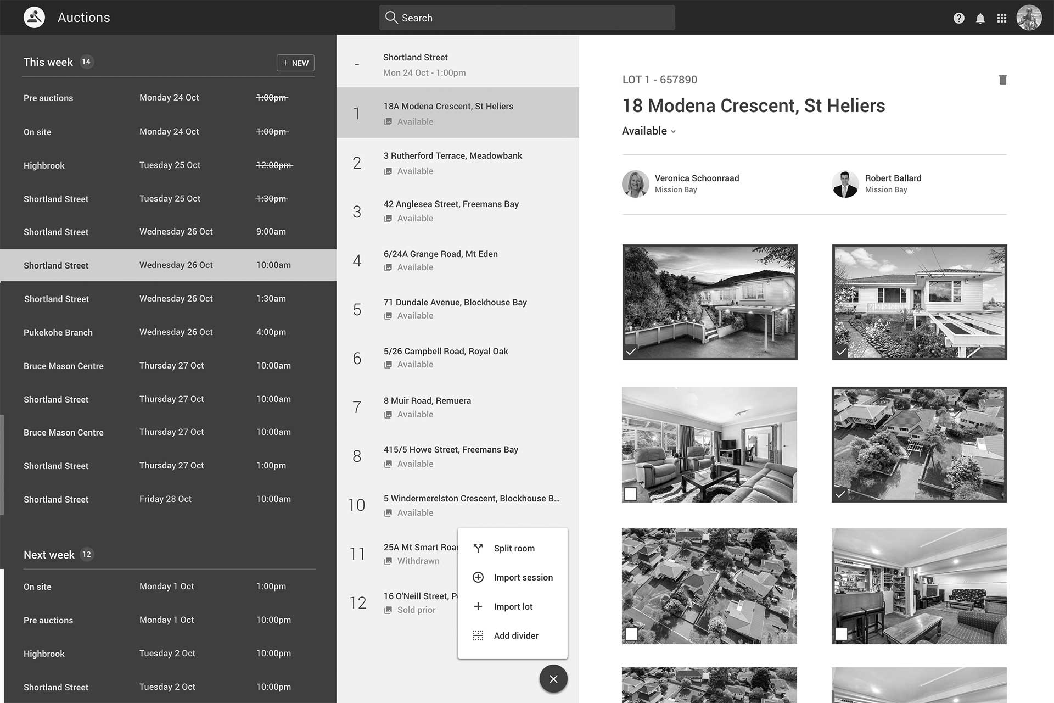The image size is (1054, 703).
Task: Close the floating action menu
Action: [x=553, y=679]
